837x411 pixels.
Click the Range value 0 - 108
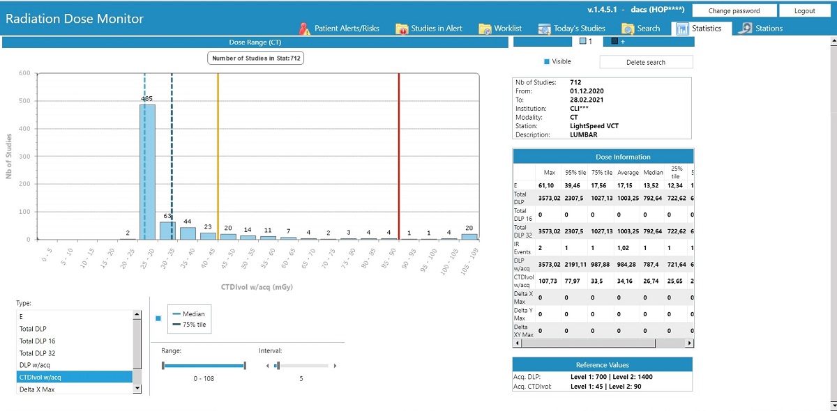click(204, 378)
